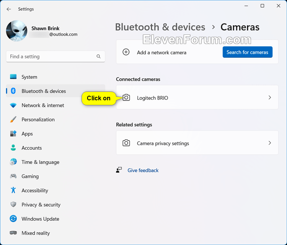Click the Gaming controller icon

13,176
